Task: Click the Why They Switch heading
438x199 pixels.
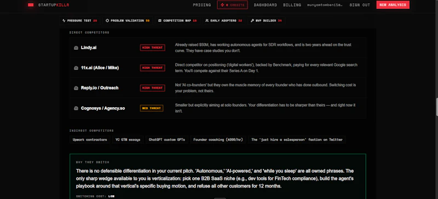Action: (93, 162)
